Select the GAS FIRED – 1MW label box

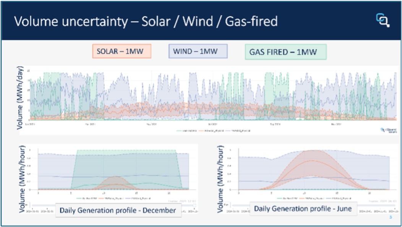pyautogui.click(x=285, y=52)
